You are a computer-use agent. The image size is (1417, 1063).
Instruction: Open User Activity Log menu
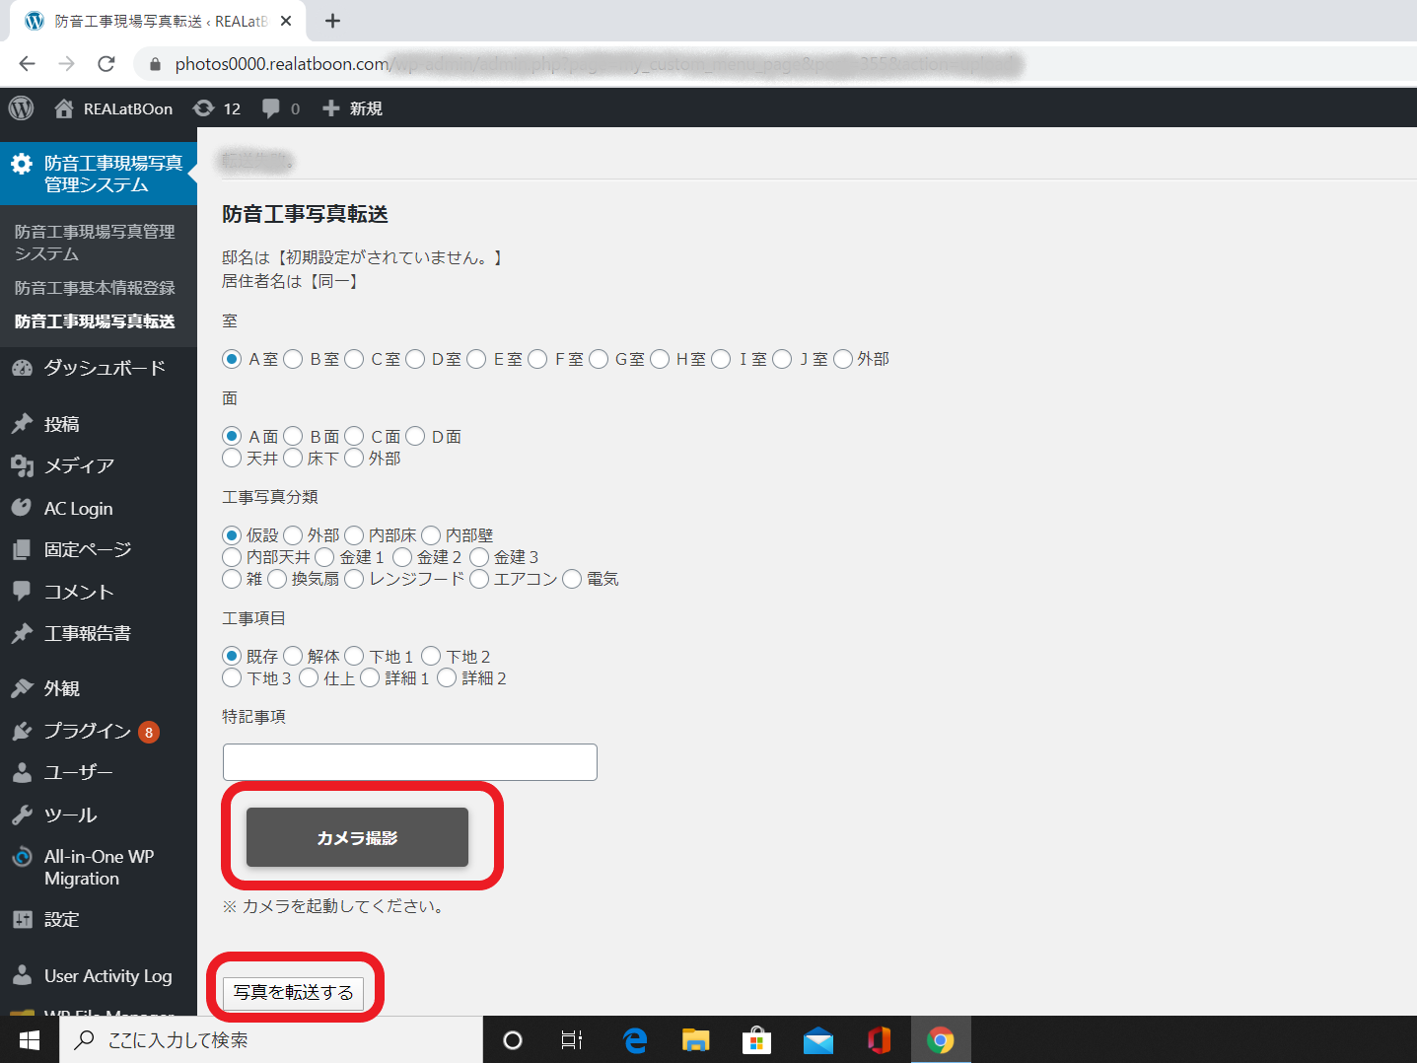tap(107, 976)
